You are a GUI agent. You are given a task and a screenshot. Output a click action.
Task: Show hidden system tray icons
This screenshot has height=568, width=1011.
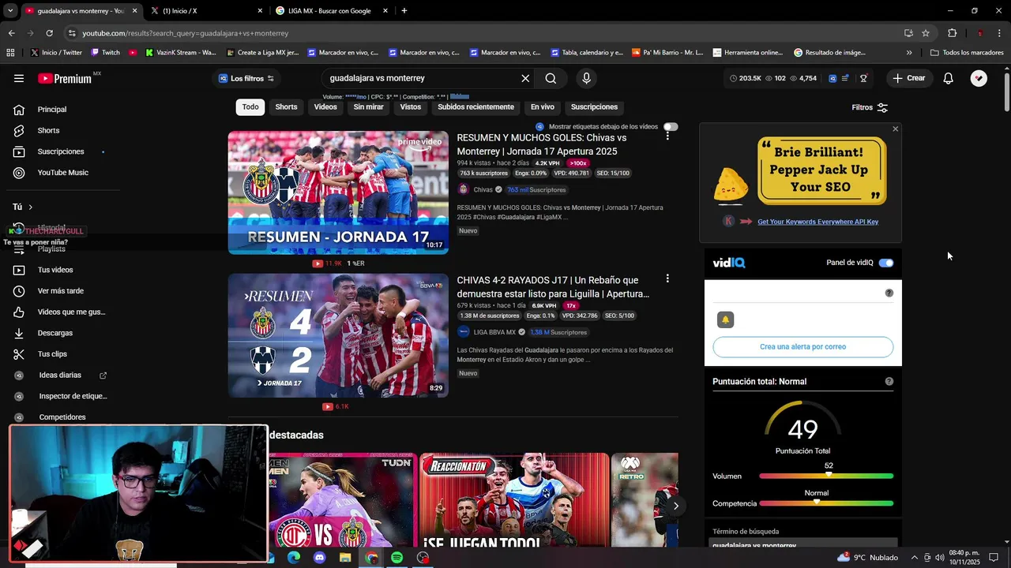coord(915,558)
